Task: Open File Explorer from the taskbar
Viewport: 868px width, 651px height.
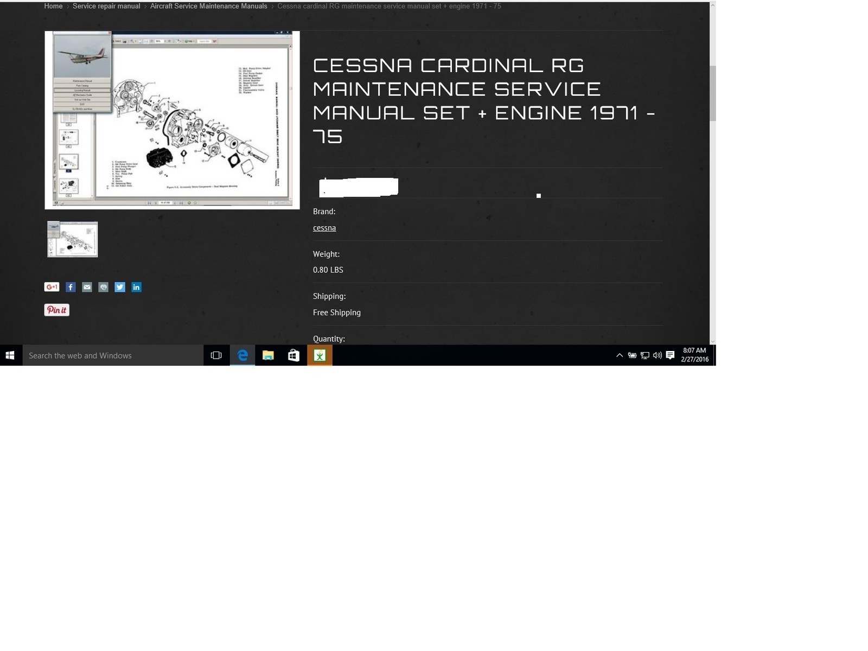Action: [x=268, y=355]
